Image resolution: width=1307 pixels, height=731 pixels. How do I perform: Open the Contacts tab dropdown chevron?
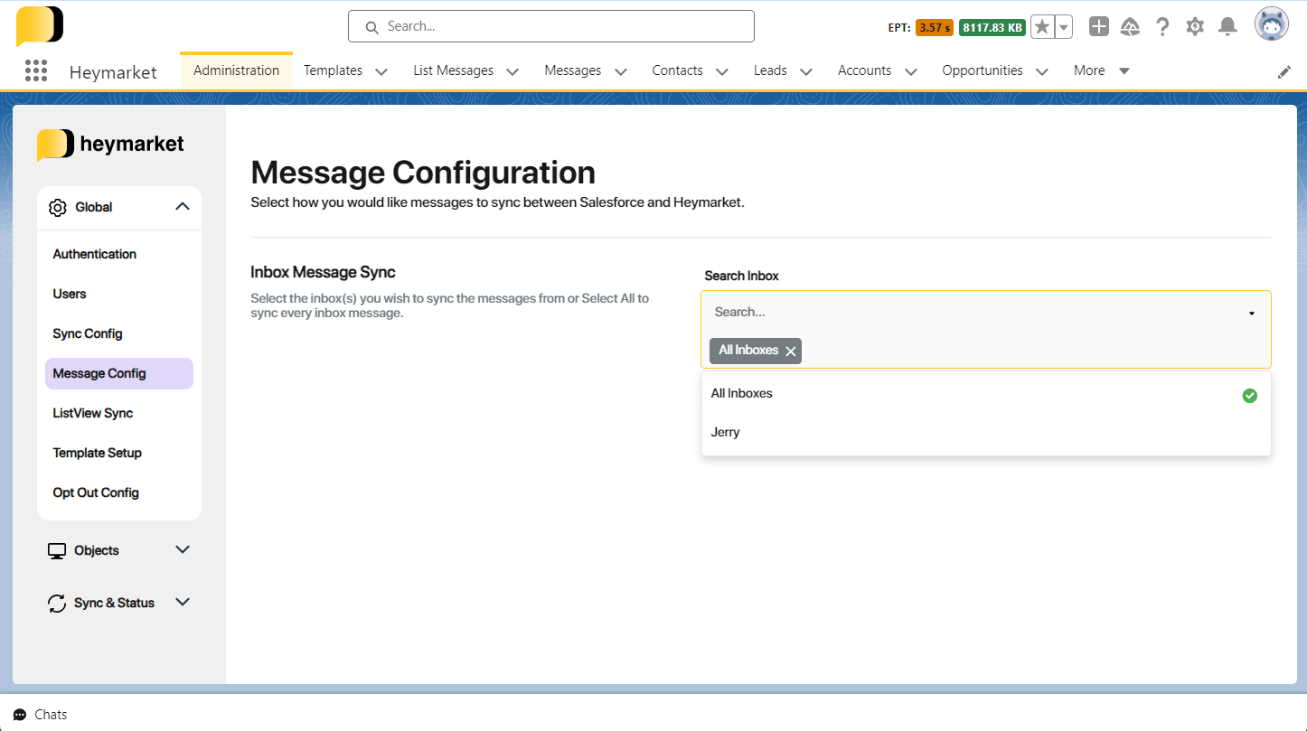tap(721, 71)
